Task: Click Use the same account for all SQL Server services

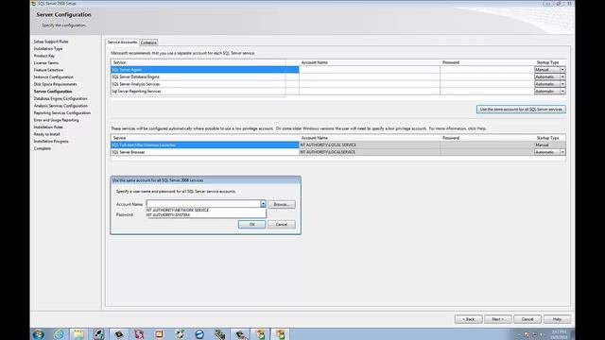Action: (x=521, y=110)
